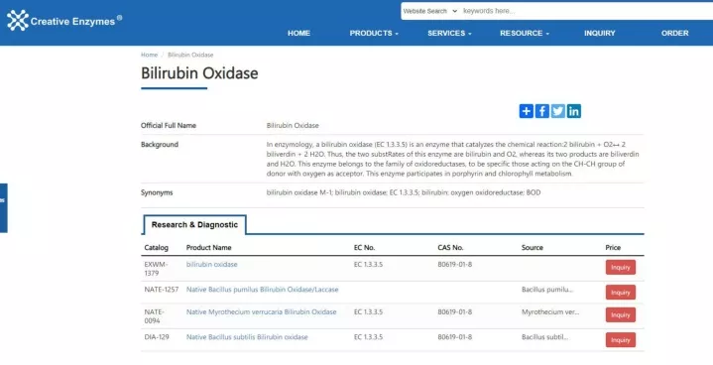Share page via Twitter icon

click(x=558, y=111)
